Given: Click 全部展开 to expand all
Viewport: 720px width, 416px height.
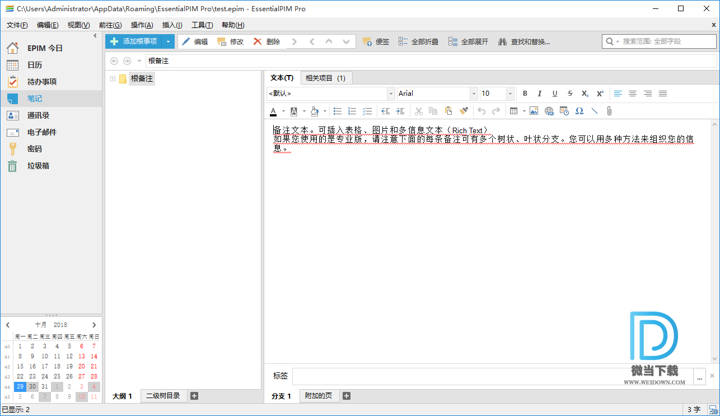Looking at the screenshot, I should point(468,41).
